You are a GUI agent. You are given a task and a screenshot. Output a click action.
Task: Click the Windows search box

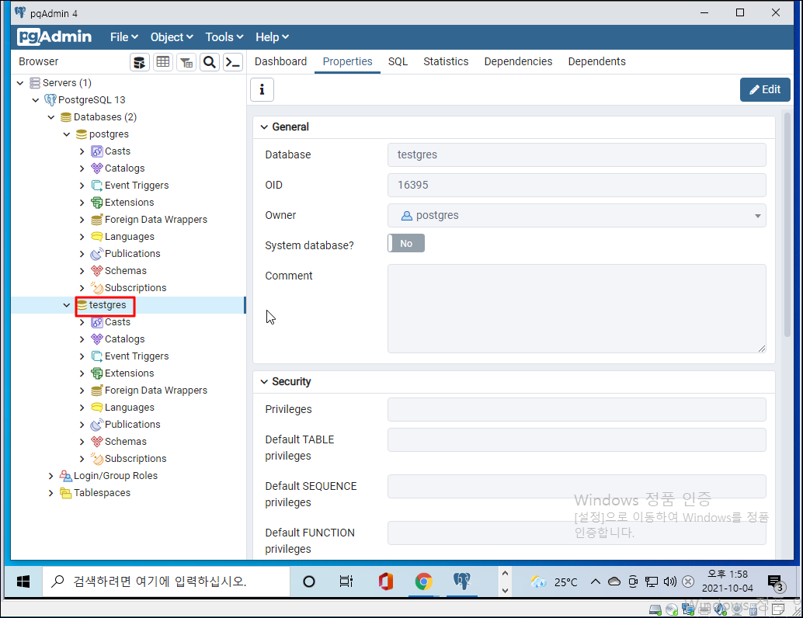(166, 582)
